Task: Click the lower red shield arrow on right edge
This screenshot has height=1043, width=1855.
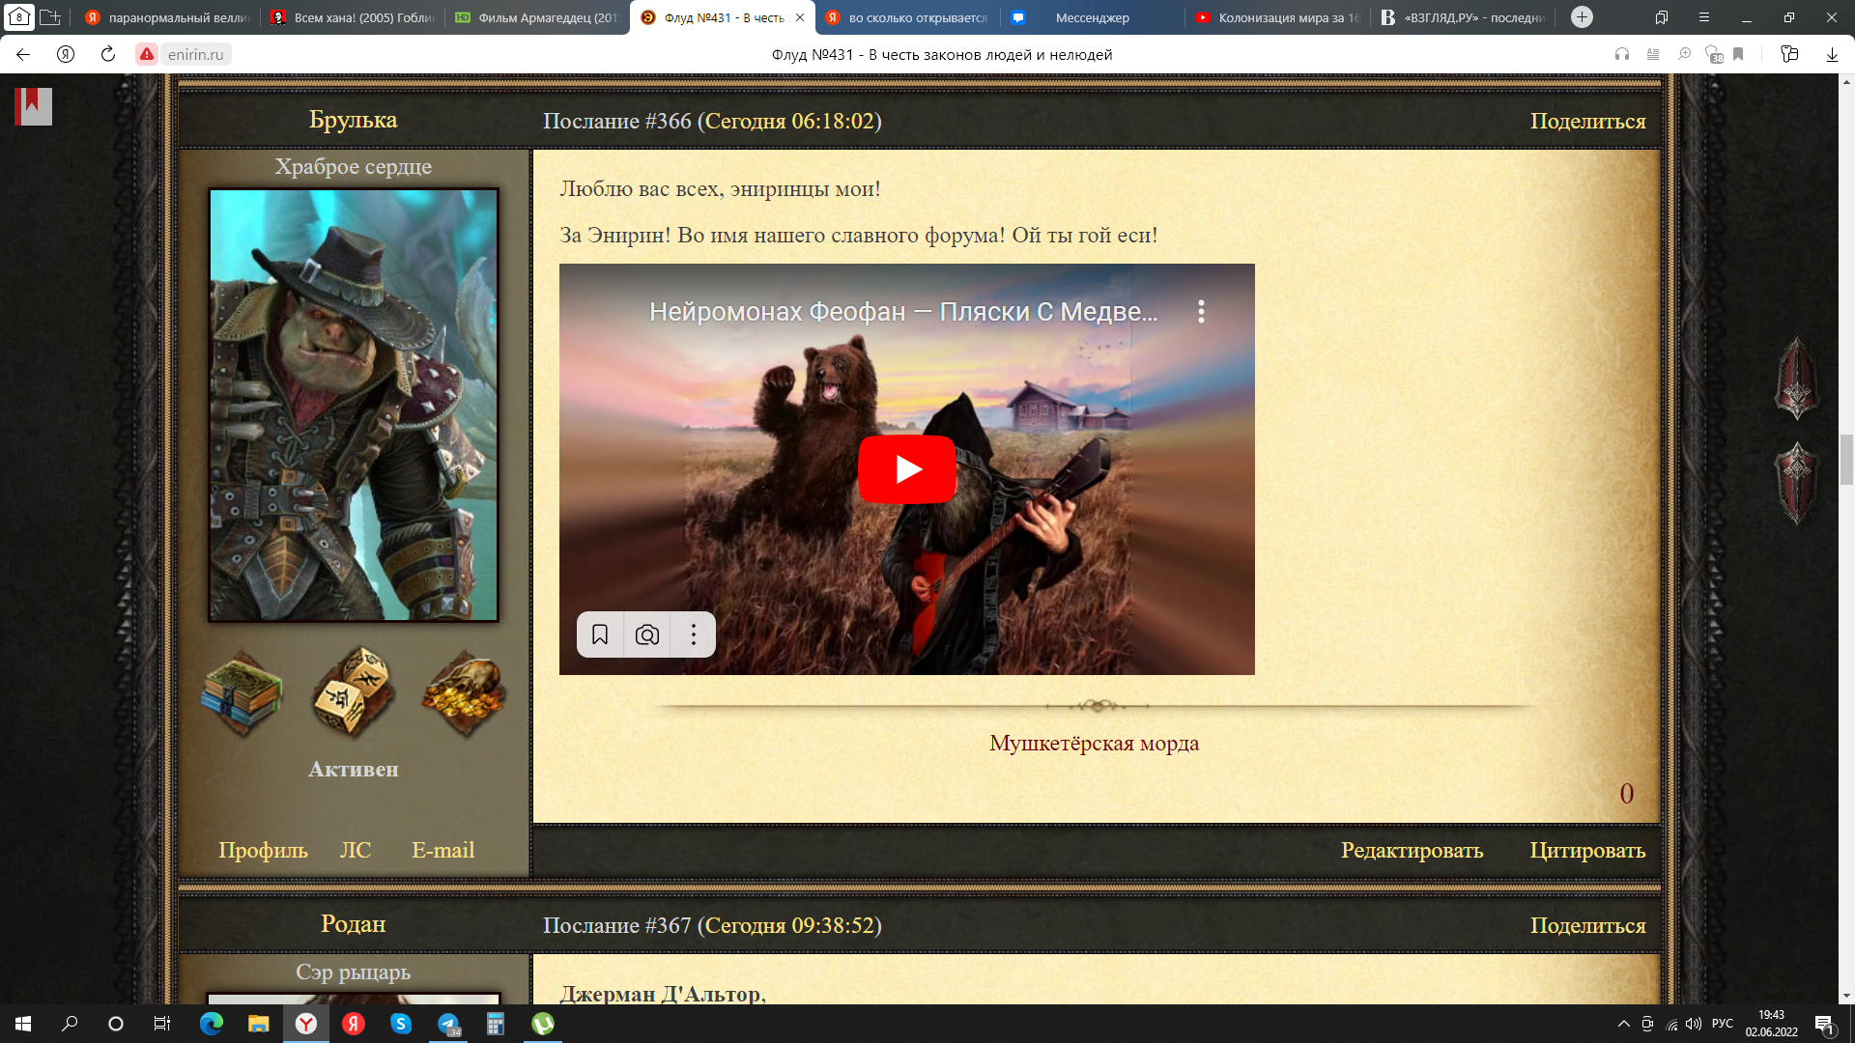Action: point(1796,483)
